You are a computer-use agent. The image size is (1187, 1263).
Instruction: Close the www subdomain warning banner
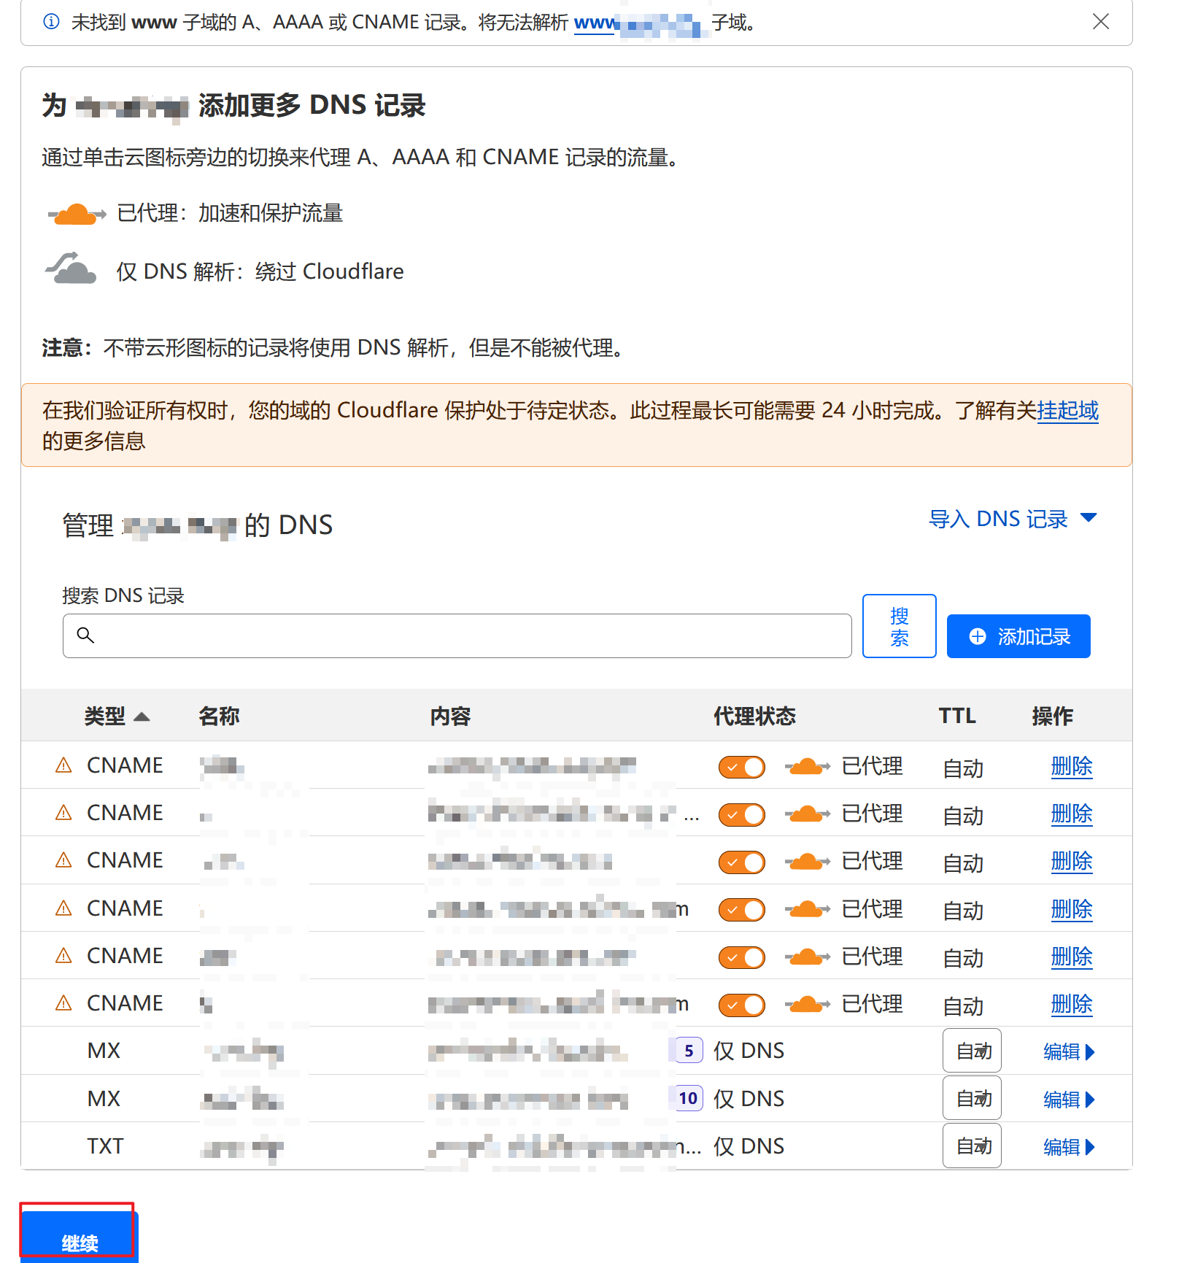tap(1100, 22)
